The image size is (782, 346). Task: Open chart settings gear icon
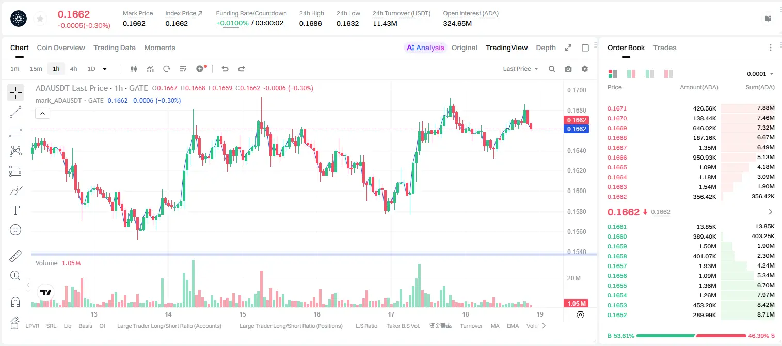pyautogui.click(x=585, y=69)
